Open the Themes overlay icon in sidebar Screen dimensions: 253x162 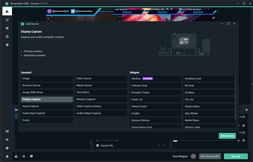(7, 28)
